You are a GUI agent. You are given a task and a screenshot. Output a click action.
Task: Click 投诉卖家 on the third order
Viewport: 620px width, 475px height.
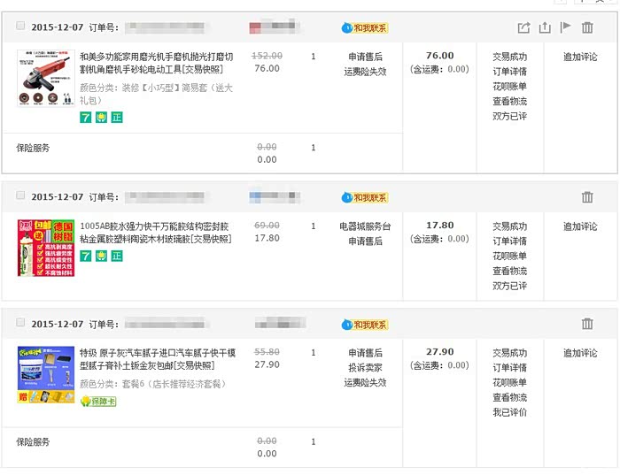coord(365,368)
